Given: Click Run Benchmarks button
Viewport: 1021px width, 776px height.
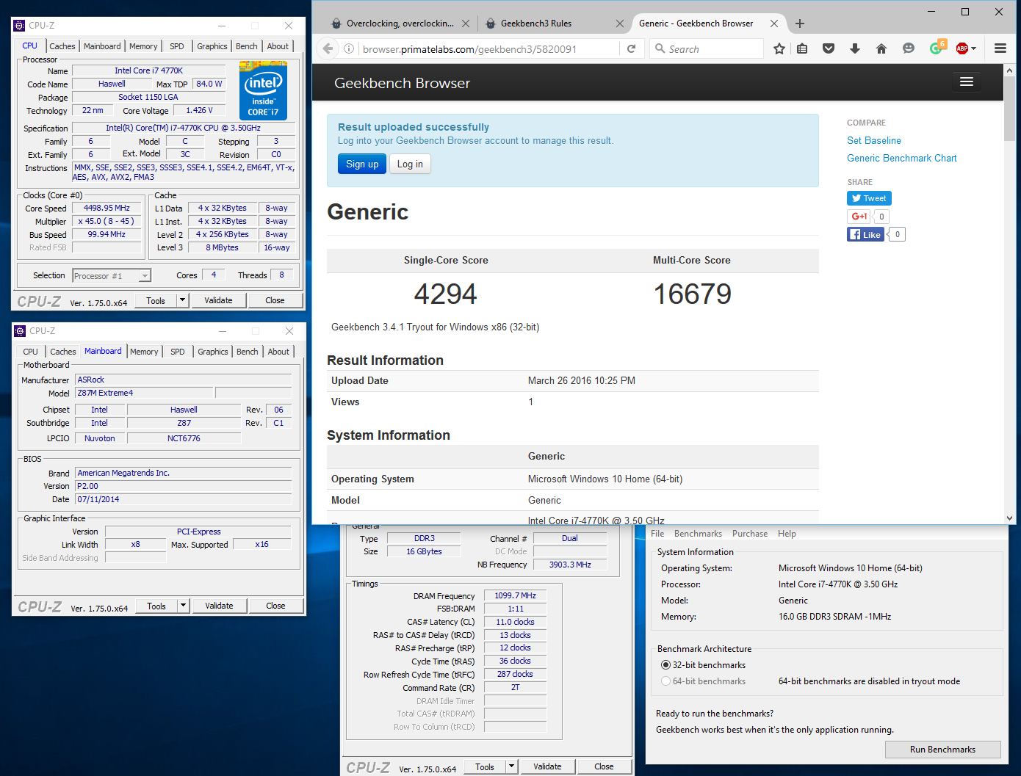Looking at the screenshot, I should pyautogui.click(x=942, y=750).
